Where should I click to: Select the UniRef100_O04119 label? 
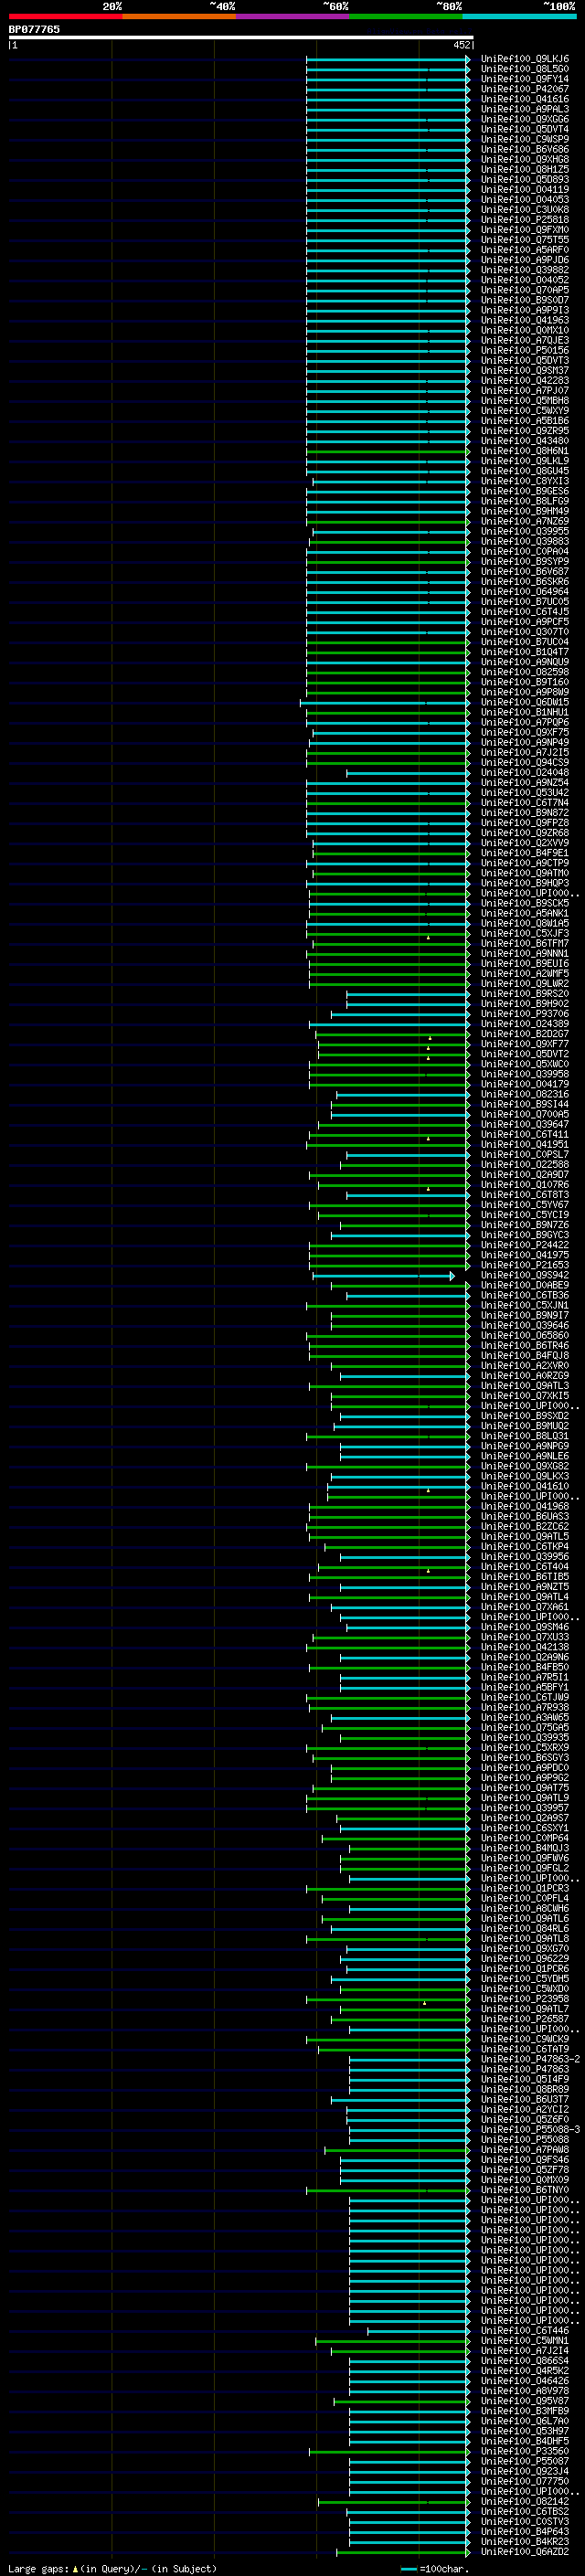(525, 190)
